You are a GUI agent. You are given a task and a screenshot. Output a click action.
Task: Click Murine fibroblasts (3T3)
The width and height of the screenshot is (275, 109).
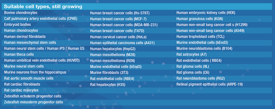[x=109, y=73]
